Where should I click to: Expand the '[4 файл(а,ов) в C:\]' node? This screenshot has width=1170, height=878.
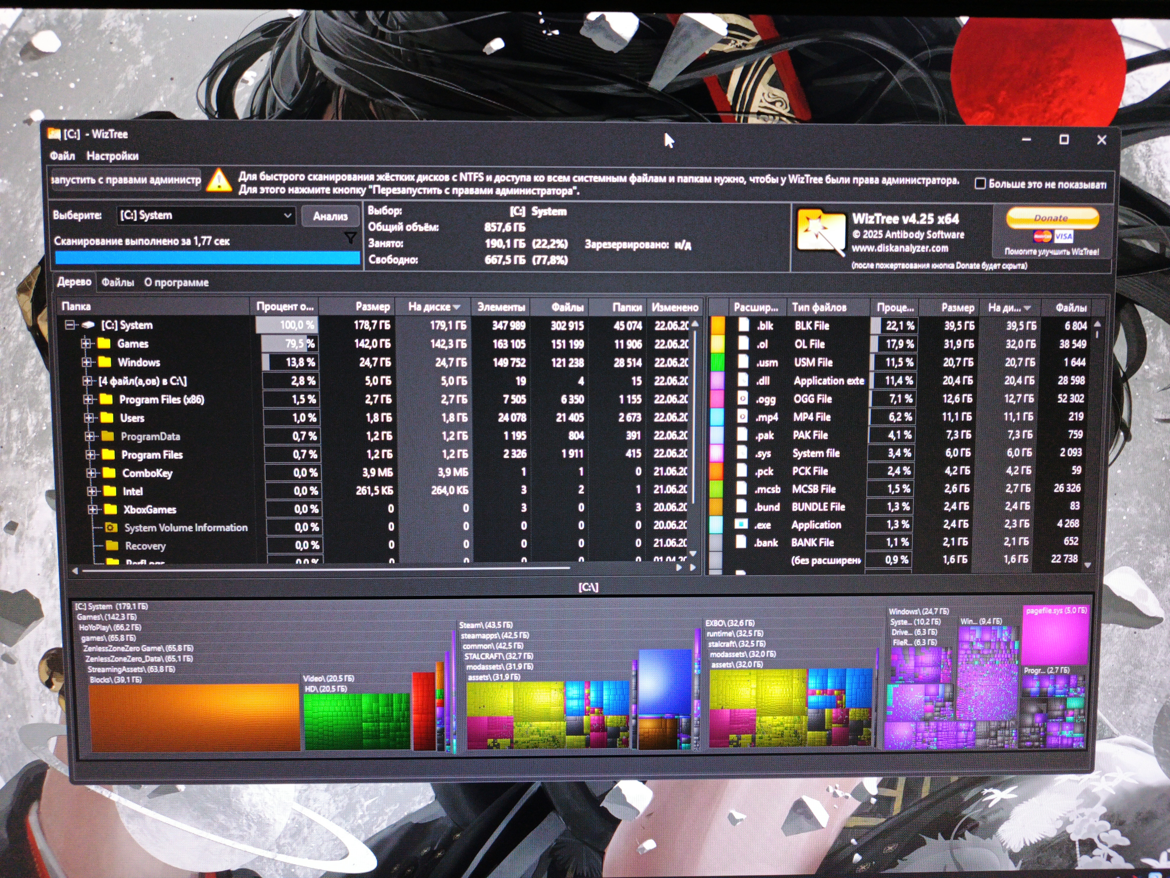(x=87, y=381)
